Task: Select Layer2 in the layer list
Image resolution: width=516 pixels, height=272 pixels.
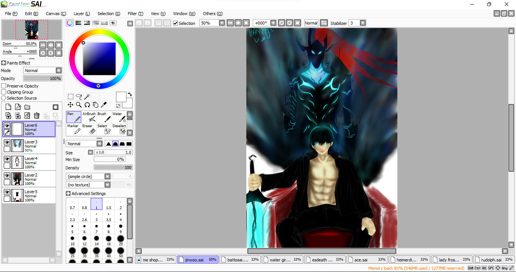Action: pyautogui.click(x=29, y=179)
